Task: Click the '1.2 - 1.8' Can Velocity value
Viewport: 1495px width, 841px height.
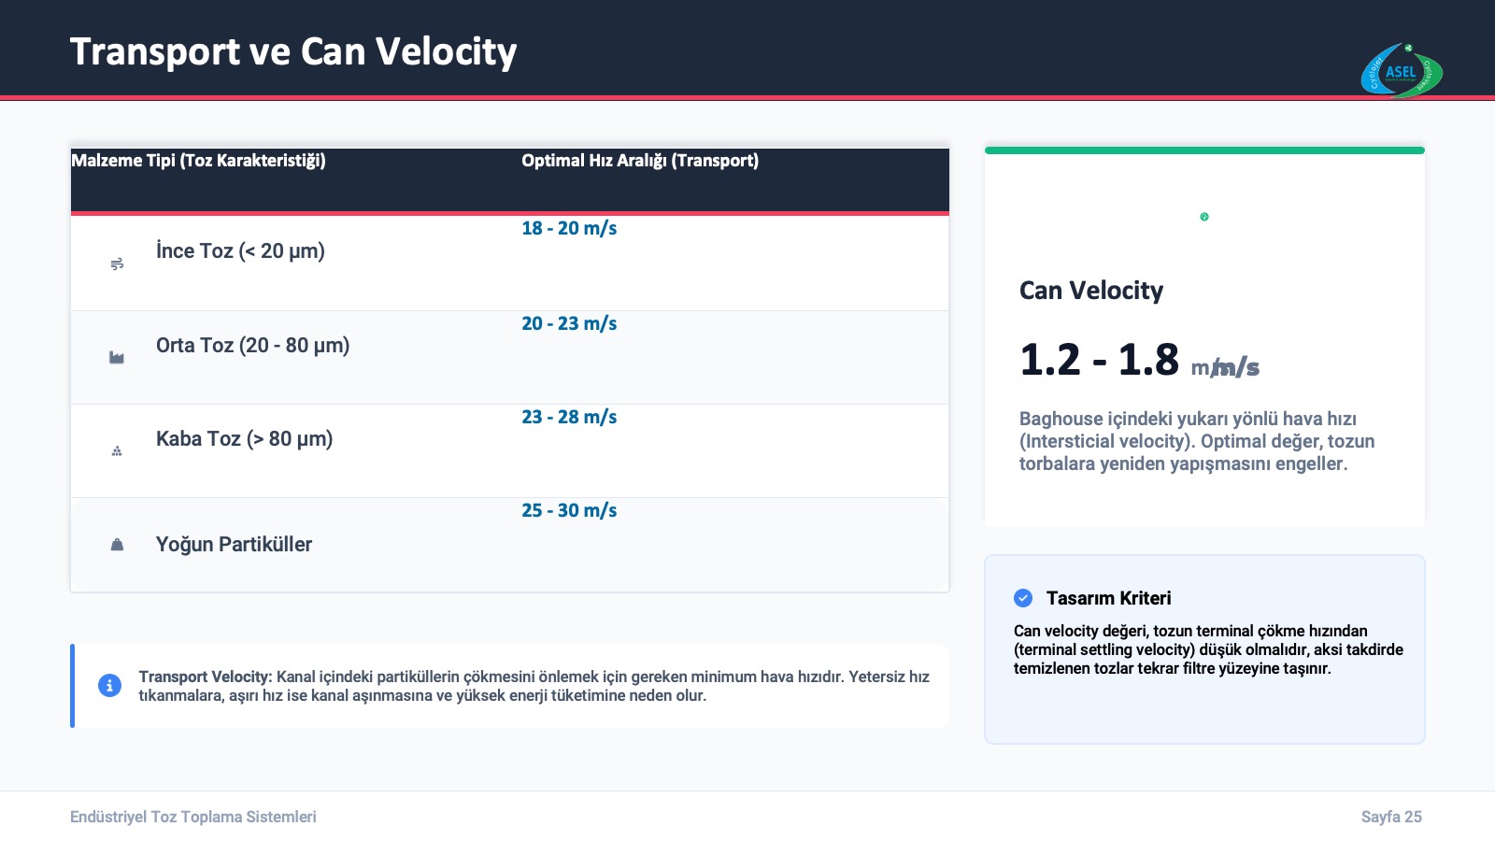Action: click(1099, 361)
